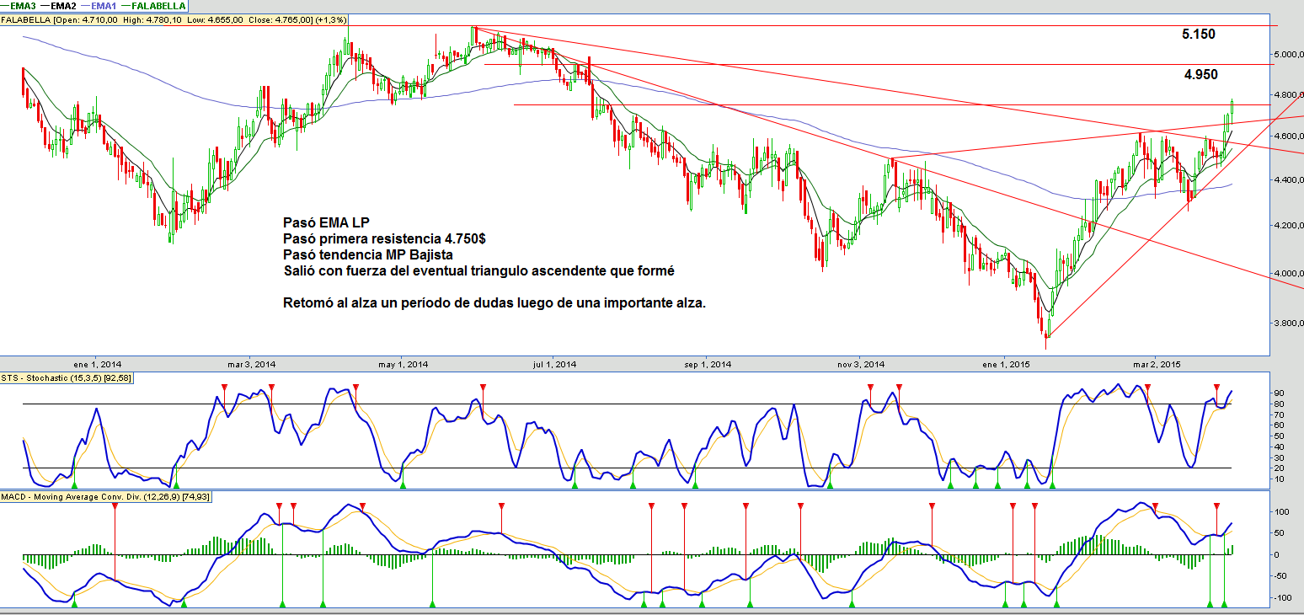Select the MACD Moving Average Conv. Div. label
This screenshot has width=1304, height=615.
[x=105, y=497]
